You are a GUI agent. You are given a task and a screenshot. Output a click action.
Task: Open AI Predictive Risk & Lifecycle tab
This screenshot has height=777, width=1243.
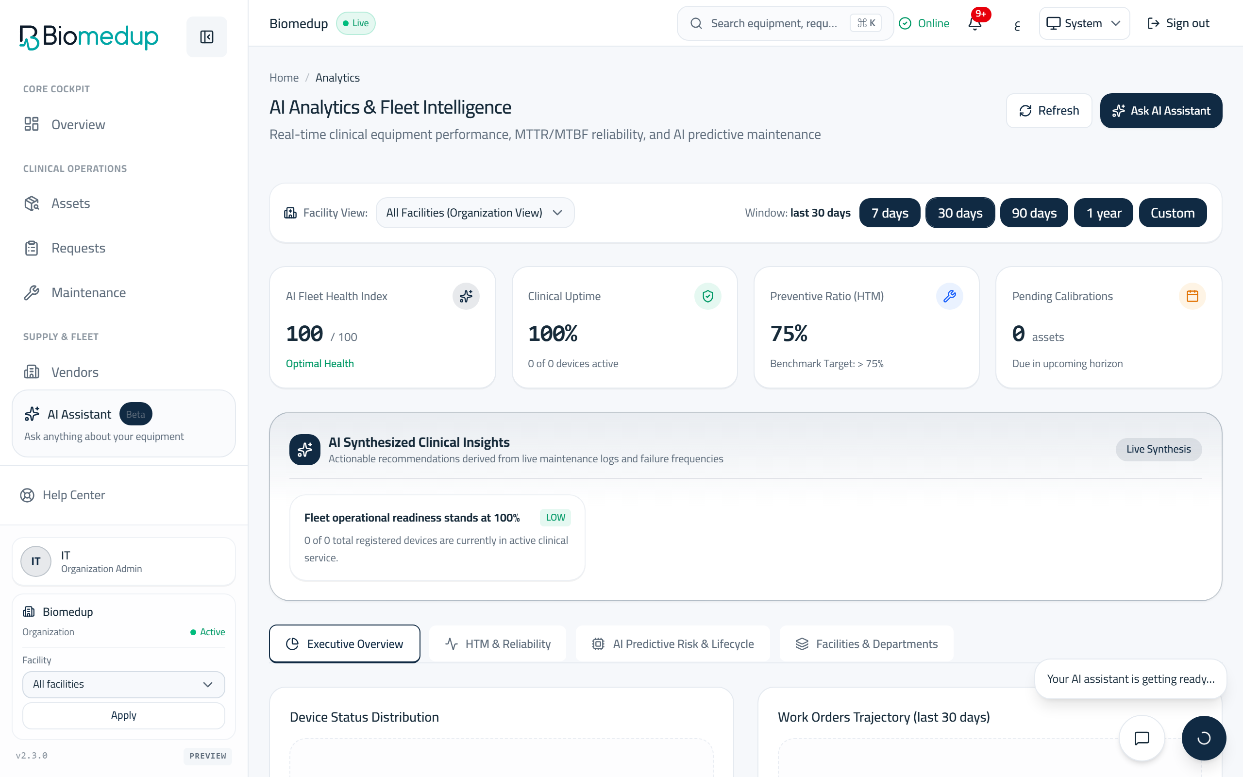click(672, 644)
